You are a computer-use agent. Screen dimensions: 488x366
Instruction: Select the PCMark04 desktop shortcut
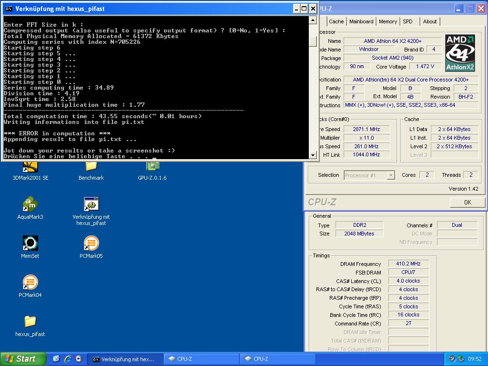[30, 286]
